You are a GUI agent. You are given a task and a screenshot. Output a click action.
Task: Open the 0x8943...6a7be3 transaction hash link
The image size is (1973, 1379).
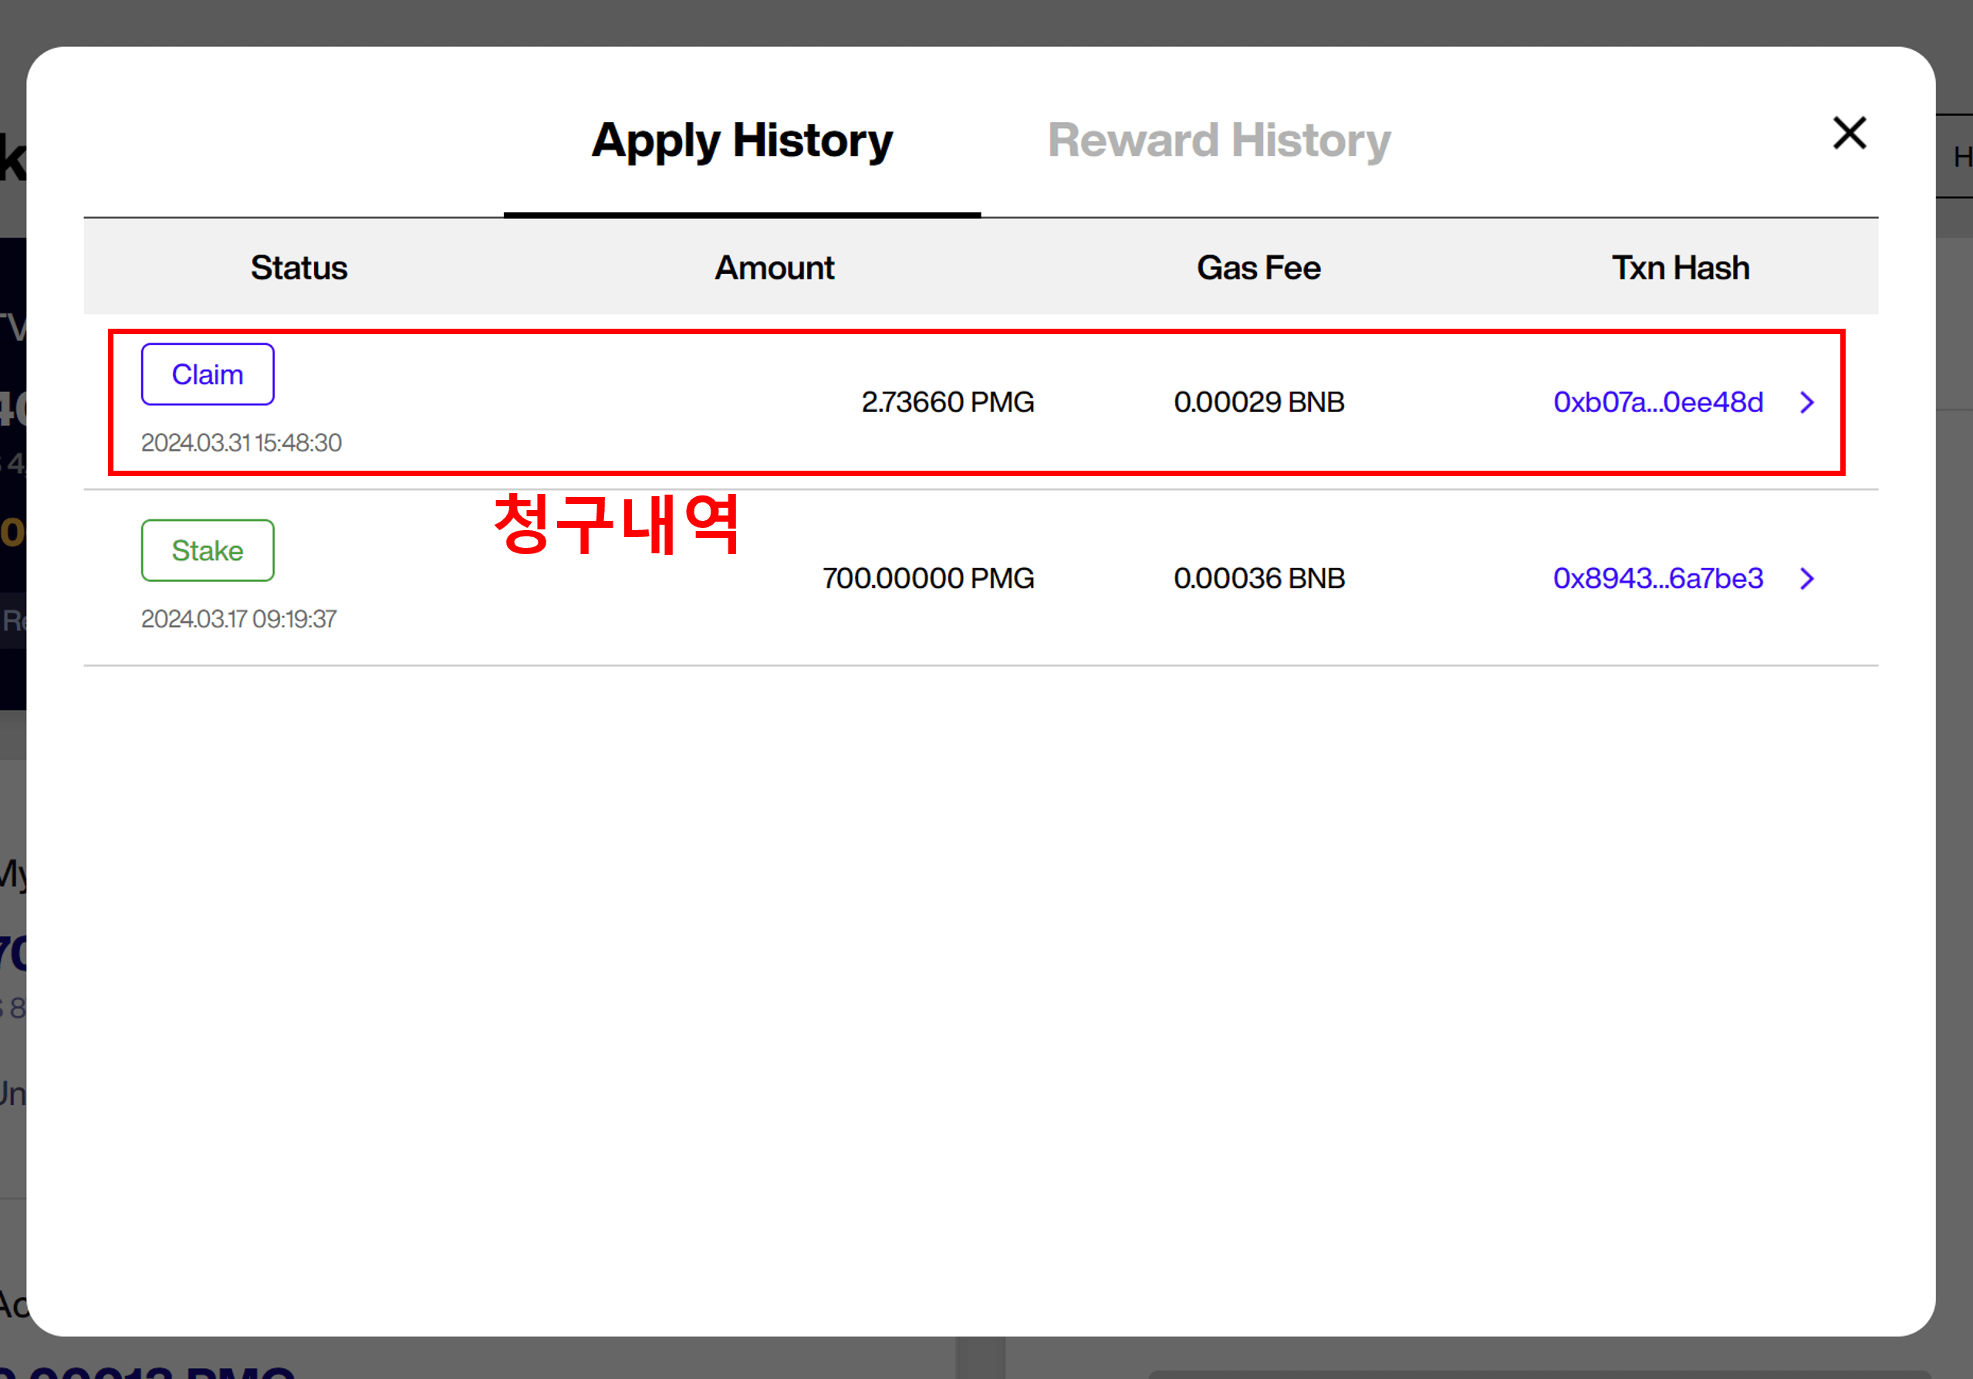pyautogui.click(x=1658, y=577)
